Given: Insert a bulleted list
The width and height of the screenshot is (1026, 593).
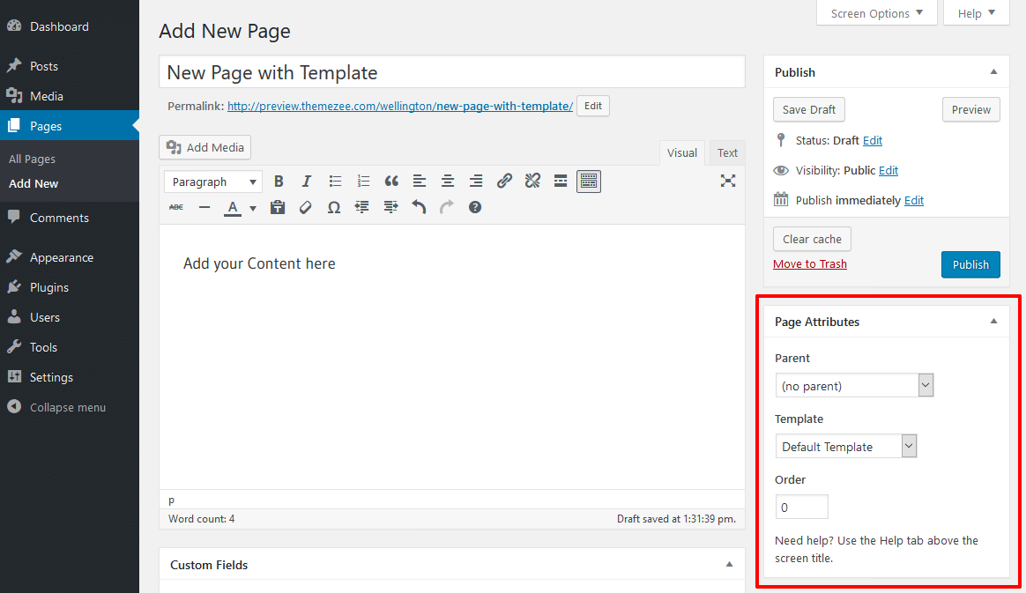Looking at the screenshot, I should 335,181.
